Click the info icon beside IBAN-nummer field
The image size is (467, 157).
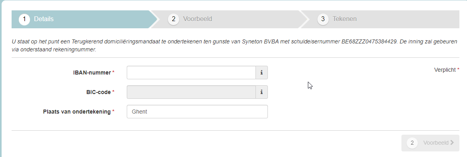click(262, 73)
